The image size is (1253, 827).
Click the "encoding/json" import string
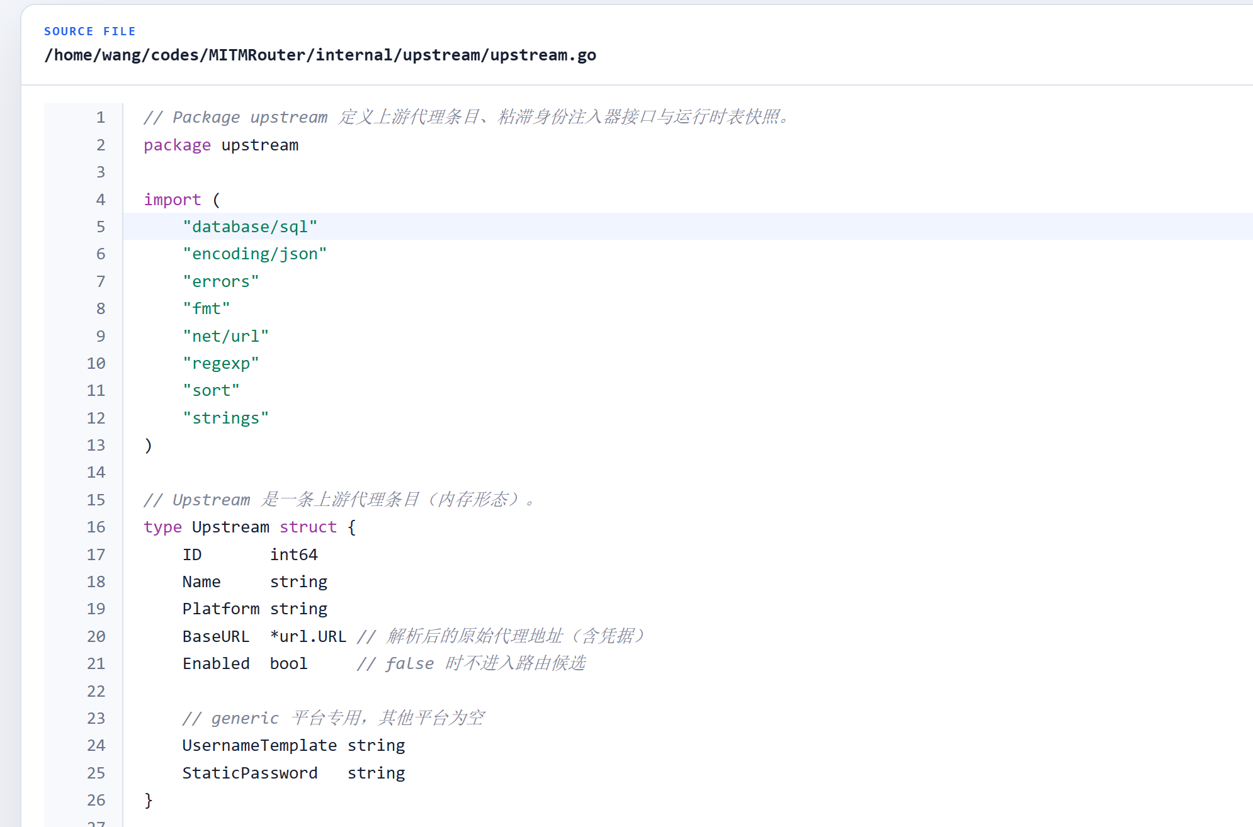coord(255,254)
